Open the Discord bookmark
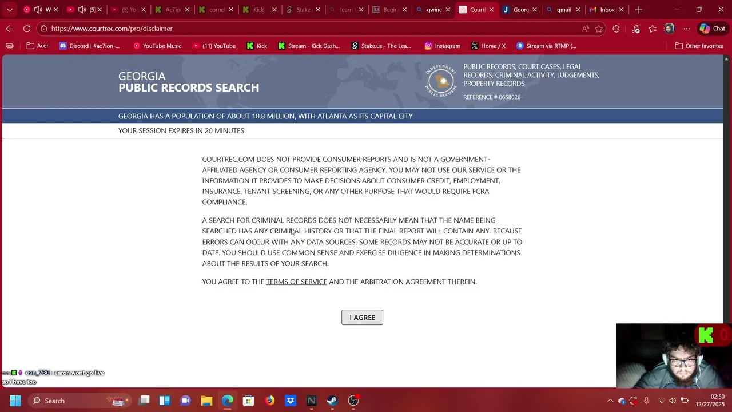 (x=90, y=46)
